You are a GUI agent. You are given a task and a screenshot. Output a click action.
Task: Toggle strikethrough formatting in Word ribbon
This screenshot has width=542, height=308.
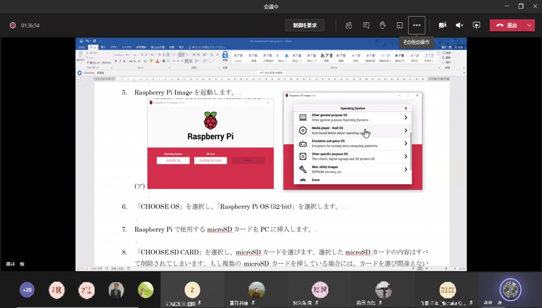click(x=130, y=61)
